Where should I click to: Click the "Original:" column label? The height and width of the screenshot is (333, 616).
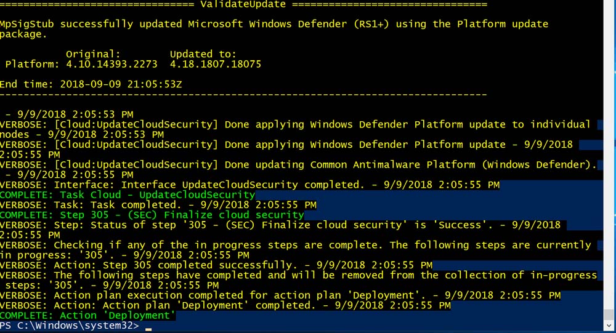tap(93, 54)
